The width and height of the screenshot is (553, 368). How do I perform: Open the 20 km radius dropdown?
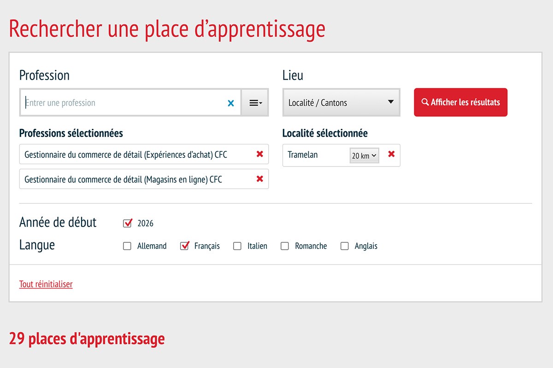(x=364, y=155)
